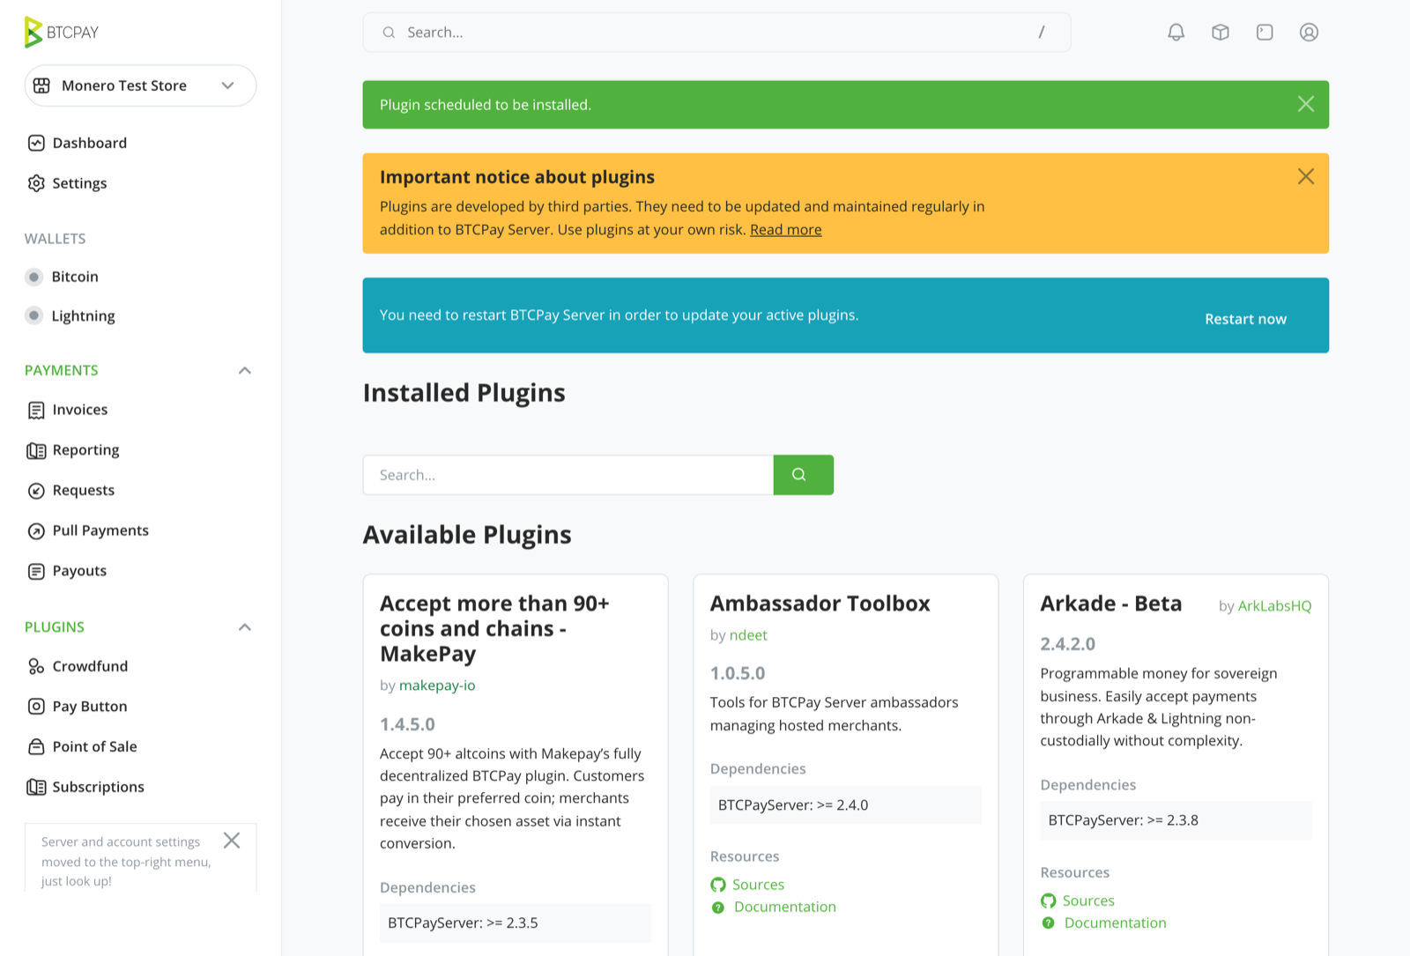This screenshot has width=1410, height=956.
Task: Open Invoices
Action: 80,410
